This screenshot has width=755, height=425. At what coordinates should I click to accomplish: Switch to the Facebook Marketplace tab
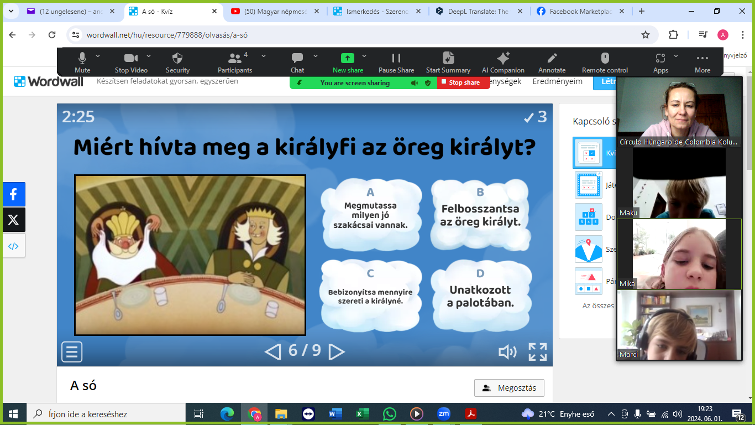pyautogui.click(x=578, y=11)
